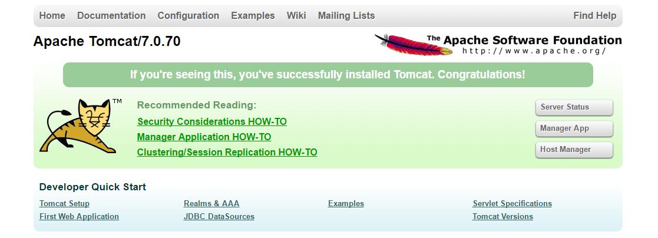Open Mailing Lists from the navigation bar
This screenshot has width=658, height=238.
coord(346,16)
